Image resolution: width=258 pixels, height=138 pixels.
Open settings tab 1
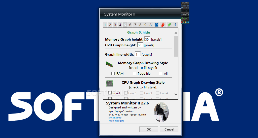pyautogui.click(x=105, y=25)
